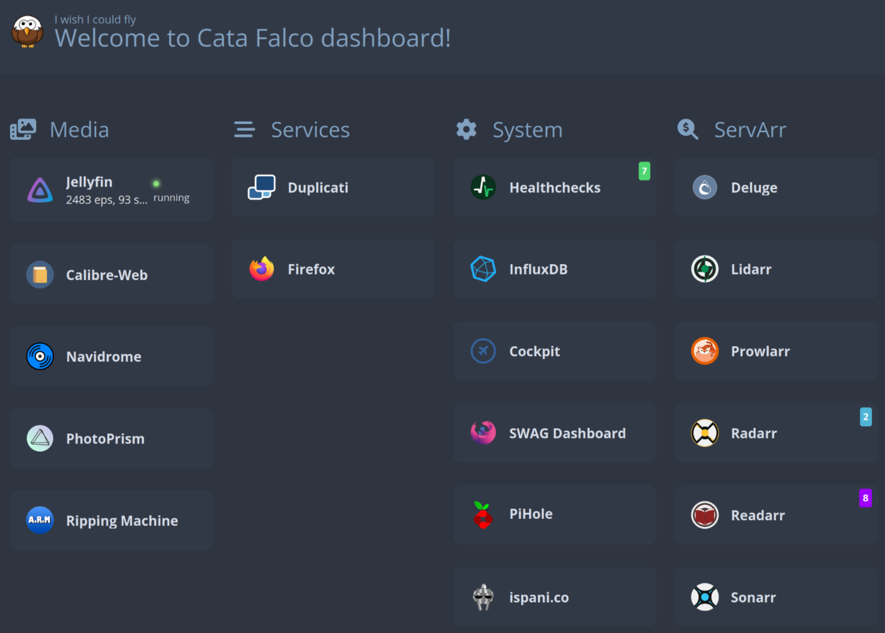The image size is (885, 633).
Task: Open the Healthchecks pulse icon
Action: tap(483, 187)
